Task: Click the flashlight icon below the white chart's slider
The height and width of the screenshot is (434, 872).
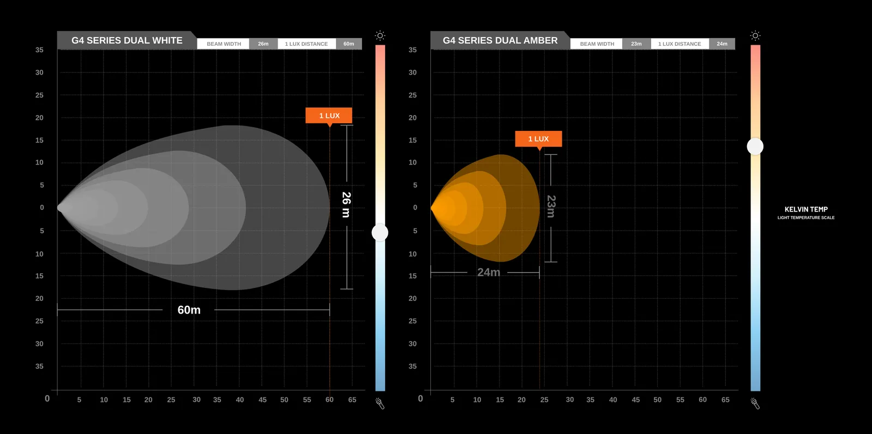Action: [x=380, y=403]
